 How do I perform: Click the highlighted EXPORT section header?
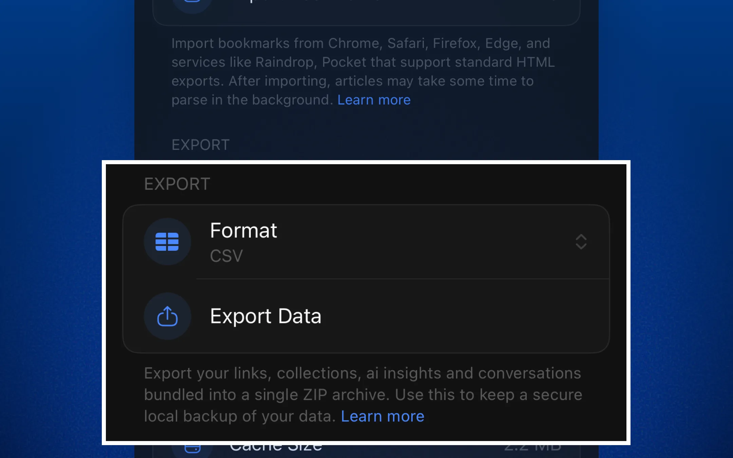[x=177, y=184]
